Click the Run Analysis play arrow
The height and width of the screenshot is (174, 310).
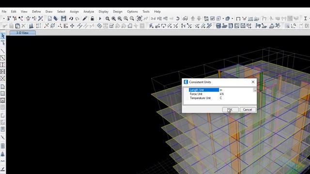[x=100, y=18]
